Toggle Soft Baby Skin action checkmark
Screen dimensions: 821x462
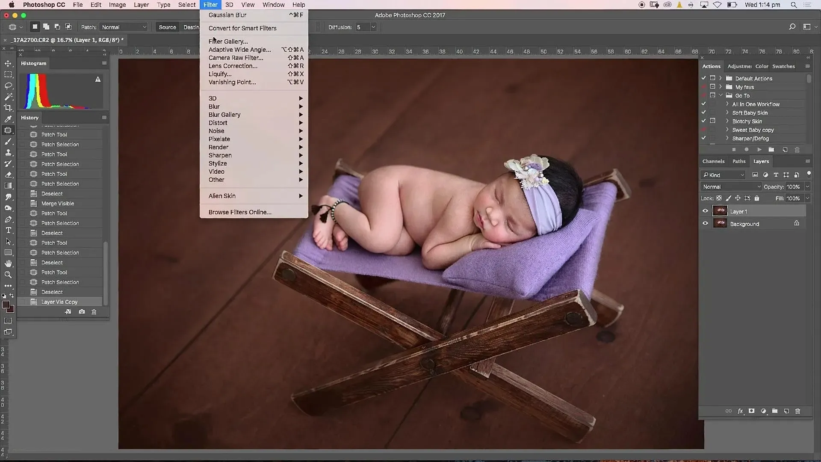[703, 113]
